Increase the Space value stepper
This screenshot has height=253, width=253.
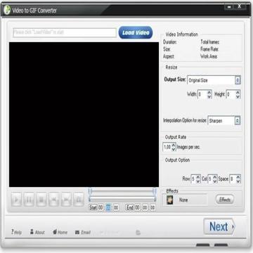[x=238, y=177]
